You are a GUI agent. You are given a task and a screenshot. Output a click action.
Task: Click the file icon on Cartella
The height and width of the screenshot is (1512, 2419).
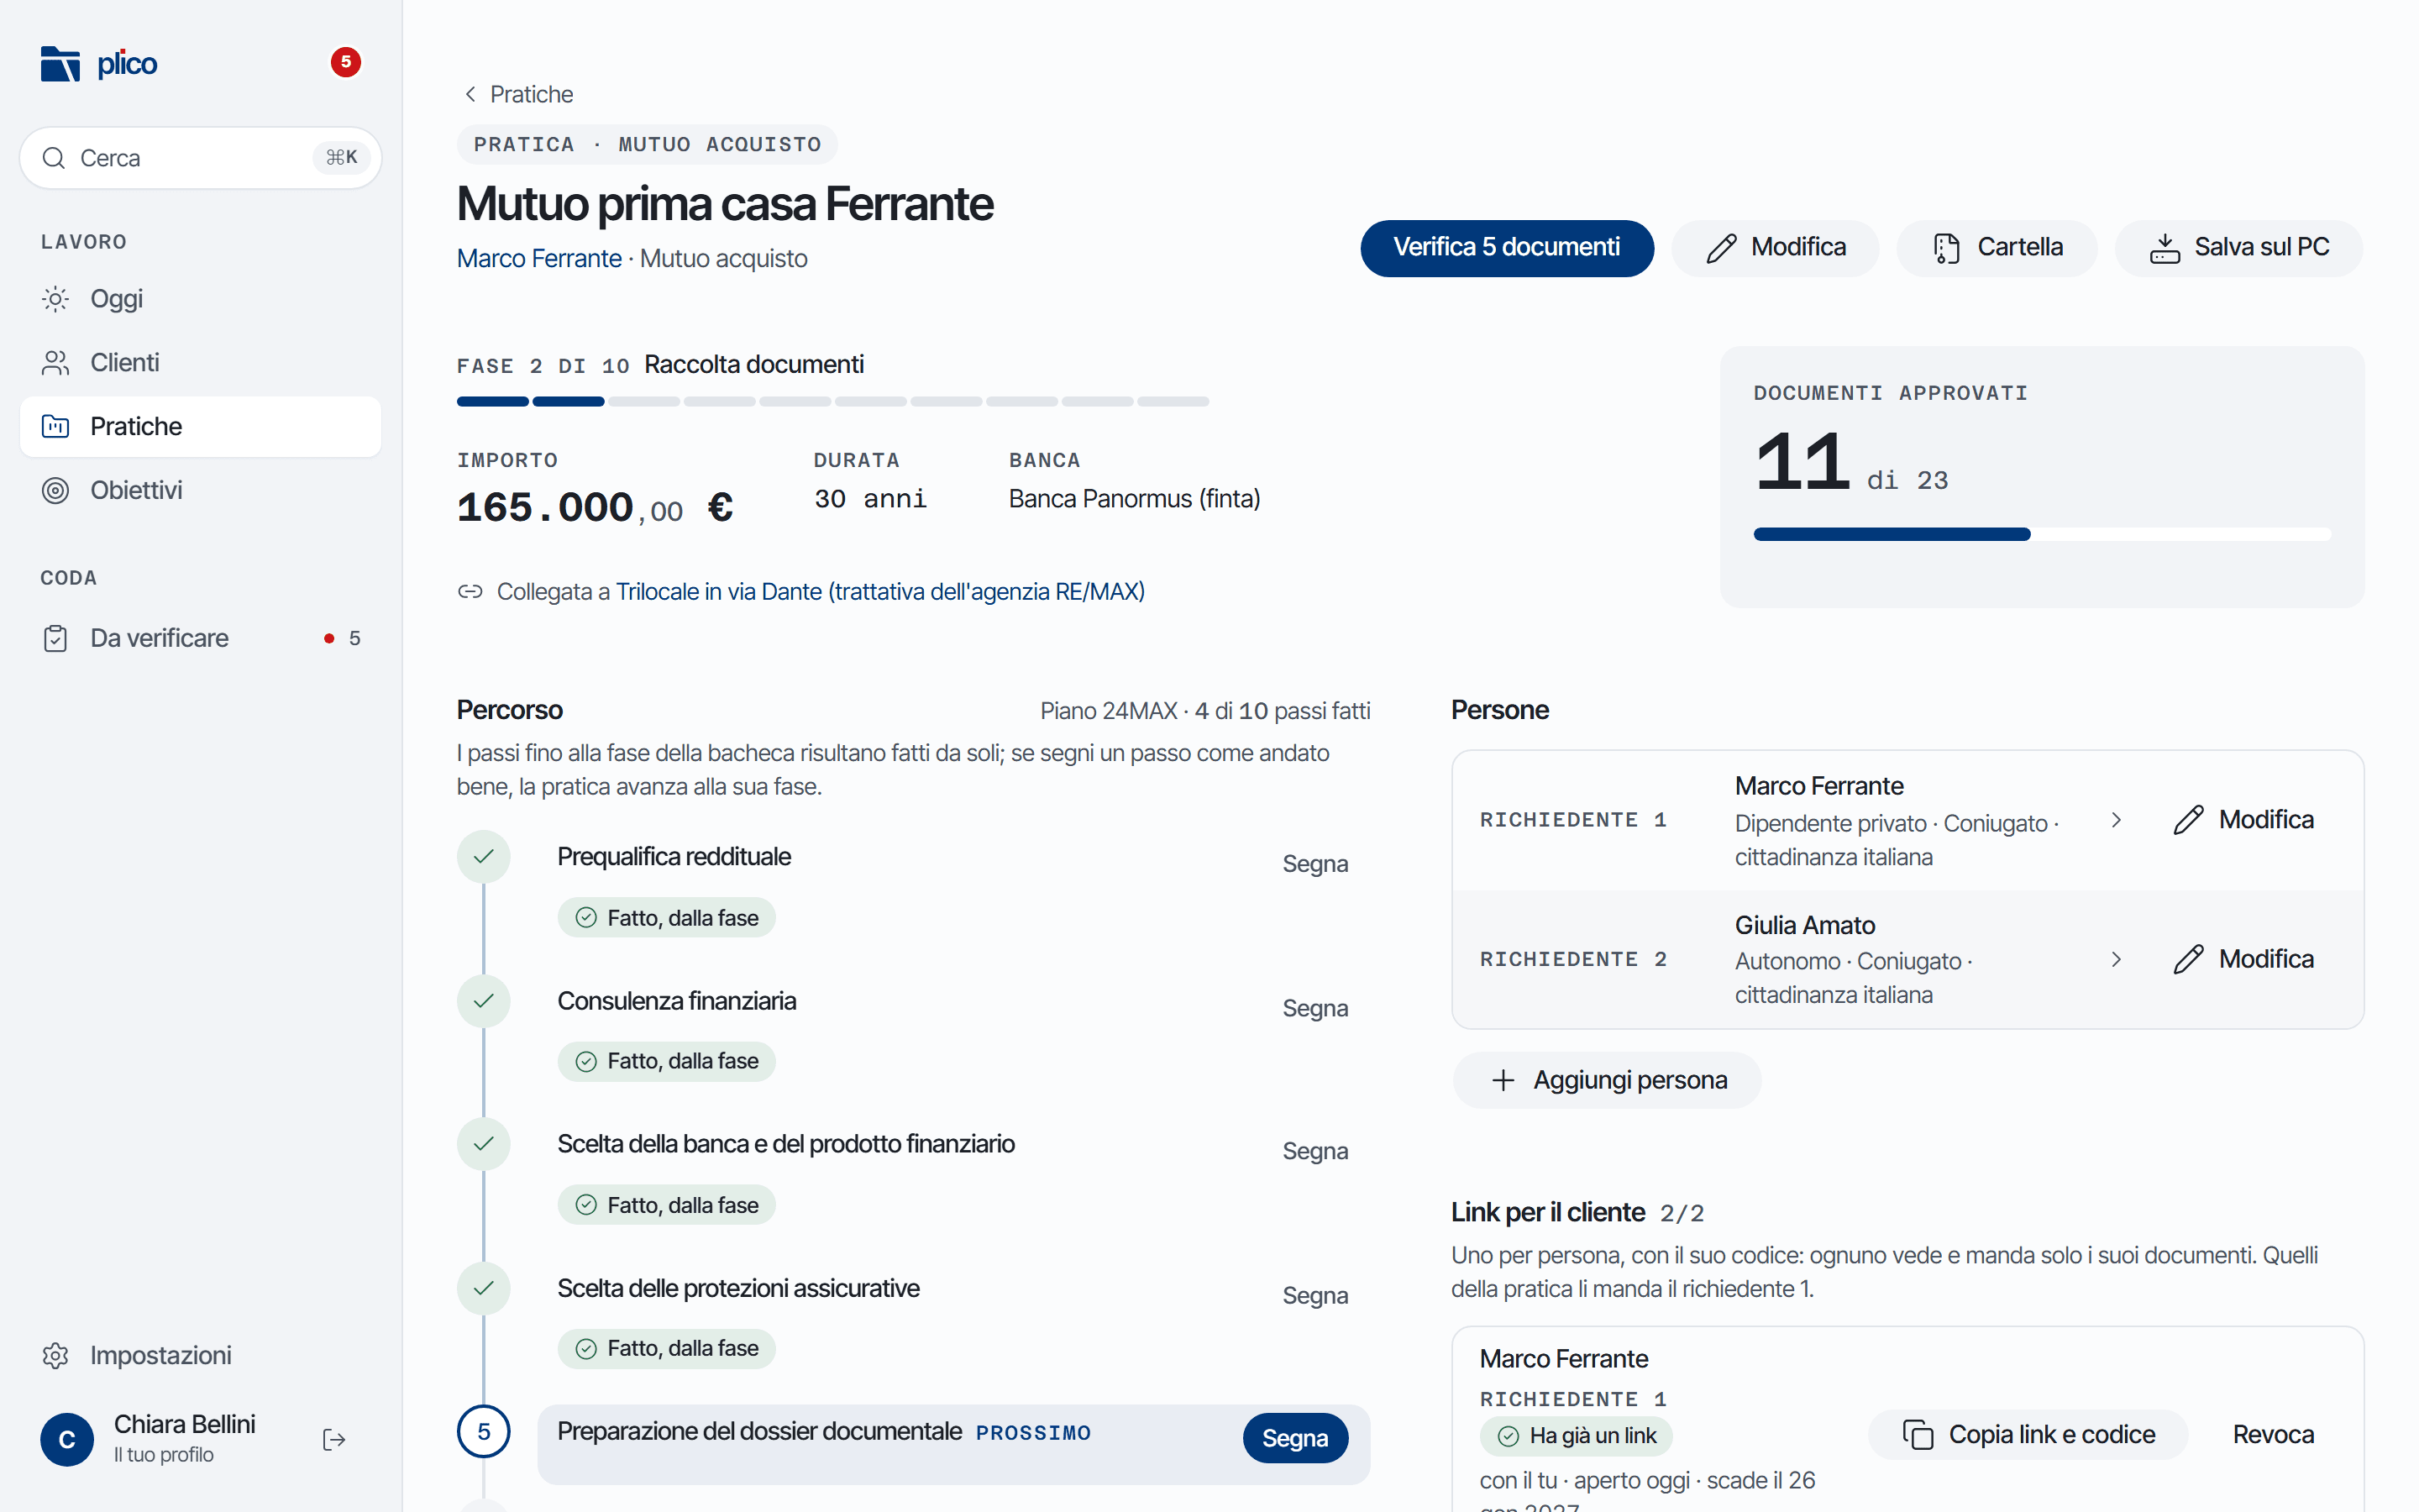(1946, 248)
